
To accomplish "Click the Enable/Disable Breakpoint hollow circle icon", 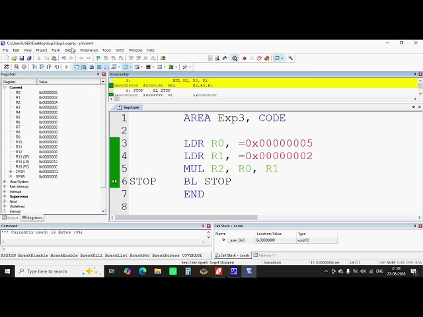I will click(252, 58).
